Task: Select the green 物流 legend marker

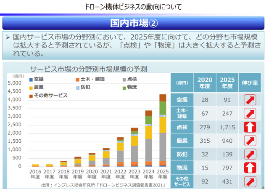Action: 124,88
